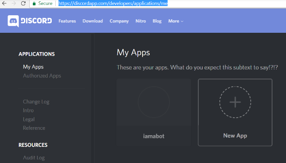286x163 pixels.
Task: Select My Apps in the sidebar
Action: (33, 67)
